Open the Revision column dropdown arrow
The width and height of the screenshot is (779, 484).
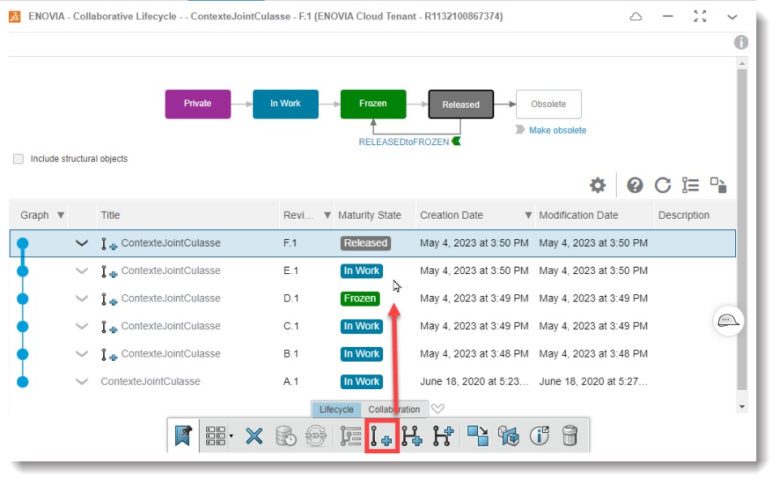click(327, 216)
